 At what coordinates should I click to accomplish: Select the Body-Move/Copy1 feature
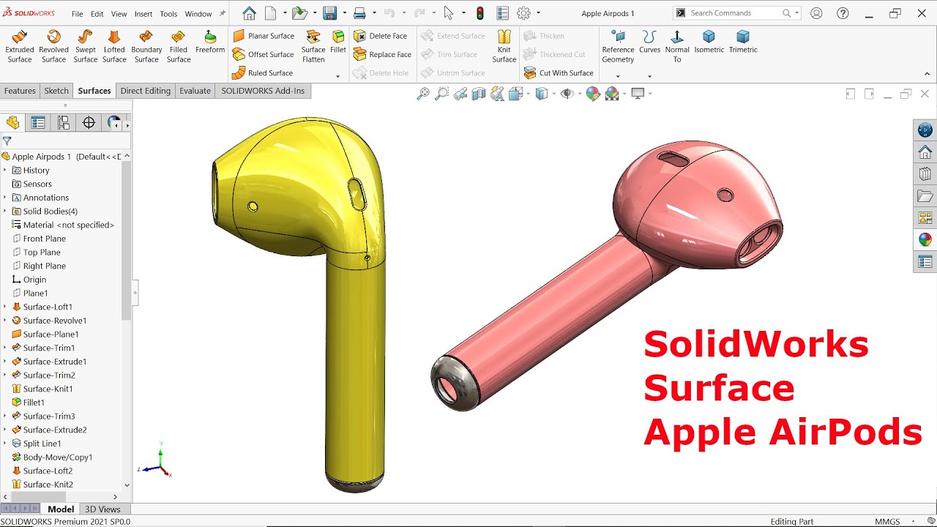coord(52,457)
